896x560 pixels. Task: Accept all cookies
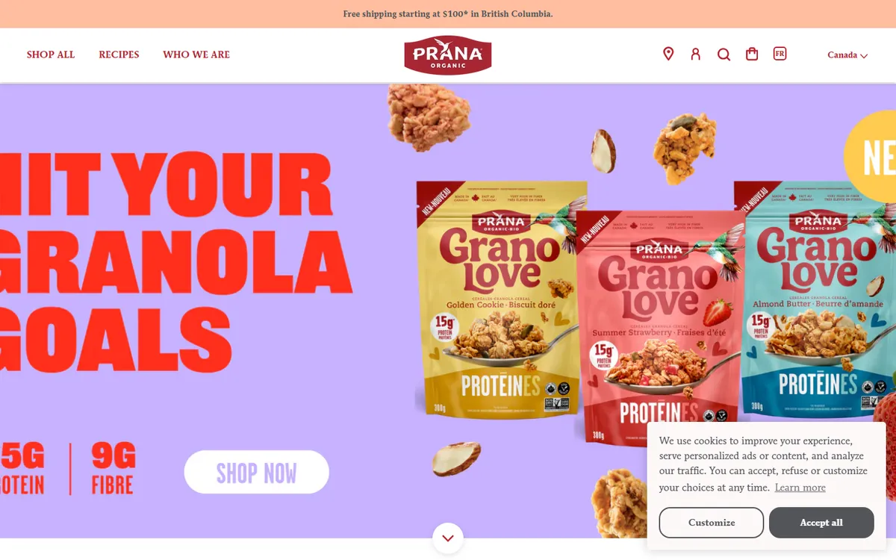(x=821, y=523)
